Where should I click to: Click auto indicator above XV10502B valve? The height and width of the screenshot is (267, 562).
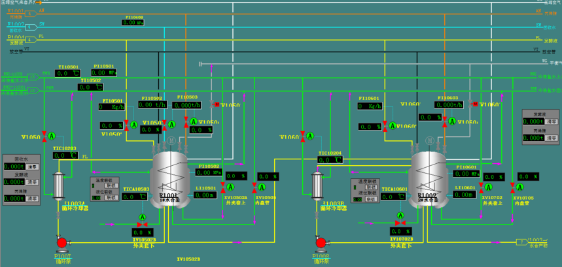[x=143, y=217]
